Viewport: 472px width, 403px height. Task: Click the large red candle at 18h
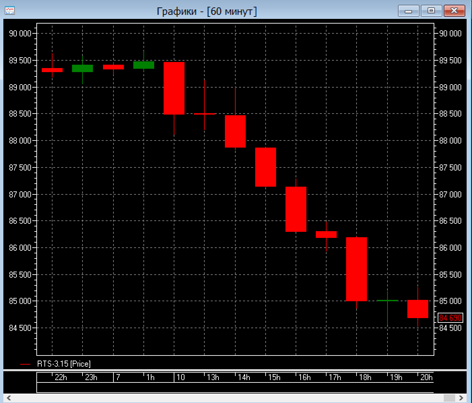(x=356, y=269)
